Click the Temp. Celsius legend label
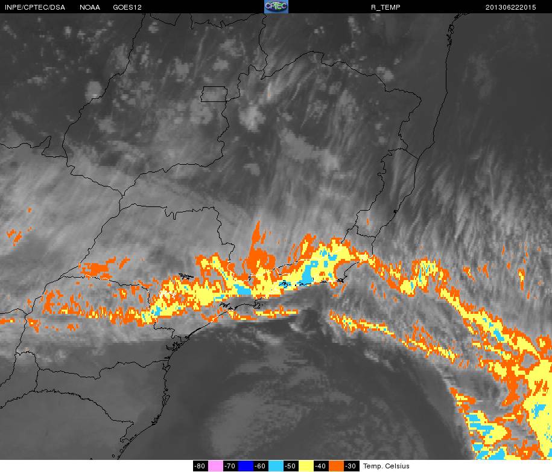The width and height of the screenshot is (552, 472). pos(386,466)
